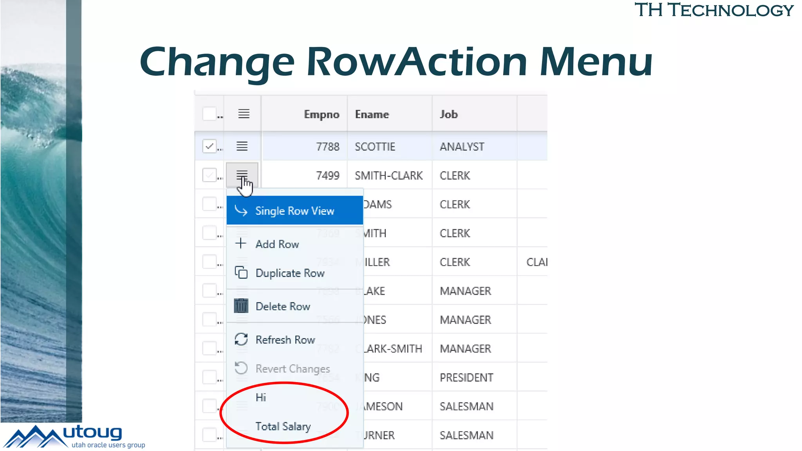Click the Revert Changes menu entry
The height and width of the screenshot is (451, 802).
coord(295,368)
